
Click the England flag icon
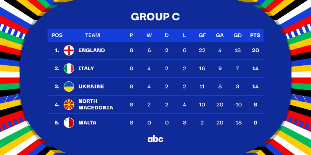(x=69, y=50)
